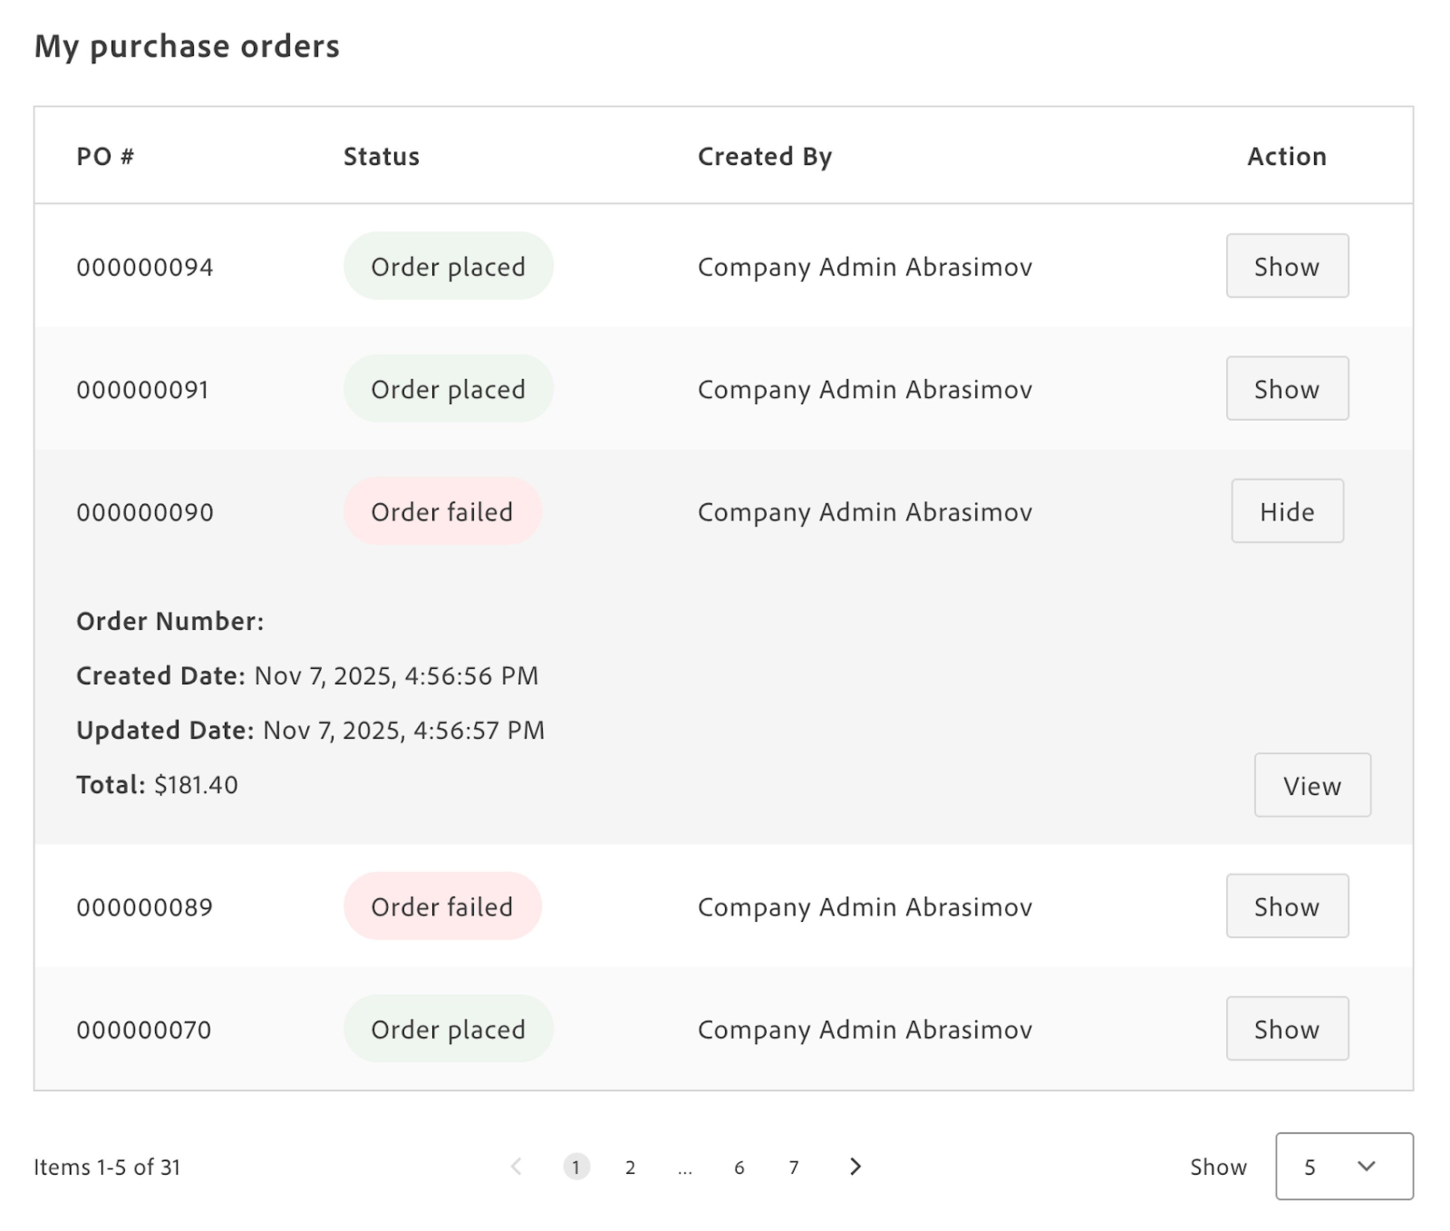Jump to page 6 in pagination
Image resolution: width=1450 pixels, height=1231 pixels.
(739, 1167)
